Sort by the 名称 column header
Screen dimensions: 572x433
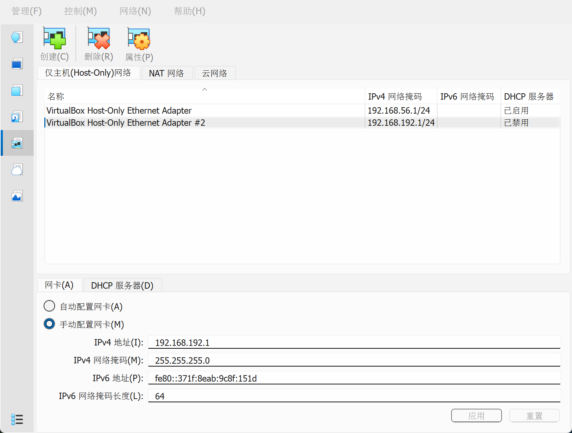(x=204, y=96)
